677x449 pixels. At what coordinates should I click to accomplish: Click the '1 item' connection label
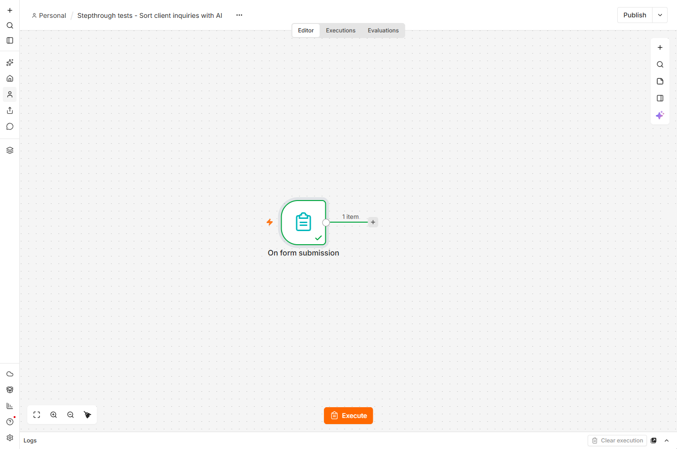[x=351, y=217]
